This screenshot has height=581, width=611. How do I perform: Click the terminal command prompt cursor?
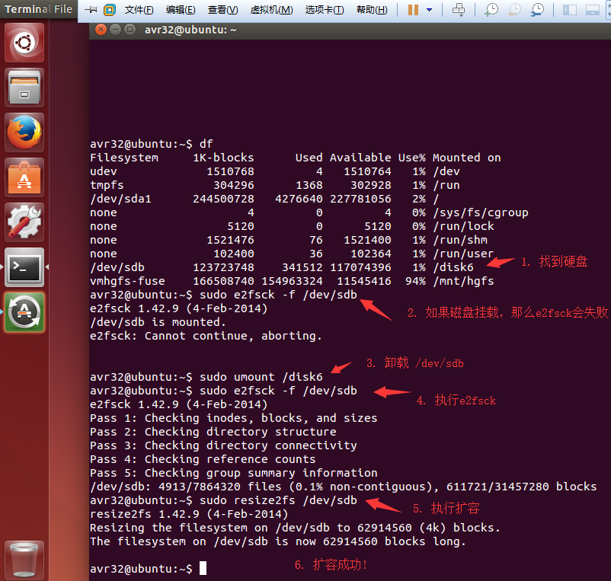(x=203, y=568)
